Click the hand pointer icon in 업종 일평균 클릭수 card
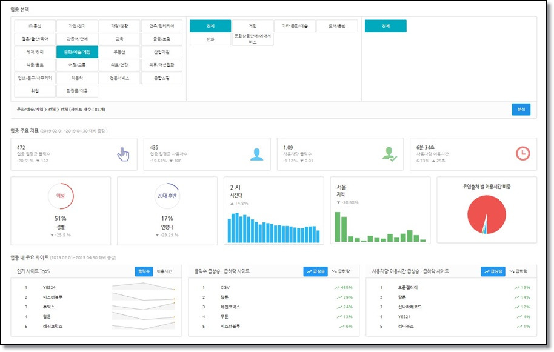The height and width of the screenshot is (352, 554). pyautogui.click(x=123, y=154)
